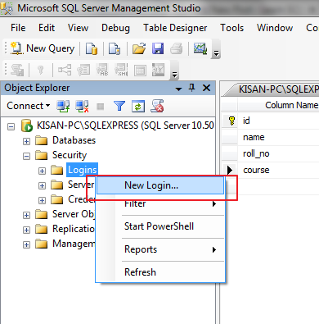Click the Print icon in toolbar
This screenshot has width=319, height=324.
click(x=177, y=49)
